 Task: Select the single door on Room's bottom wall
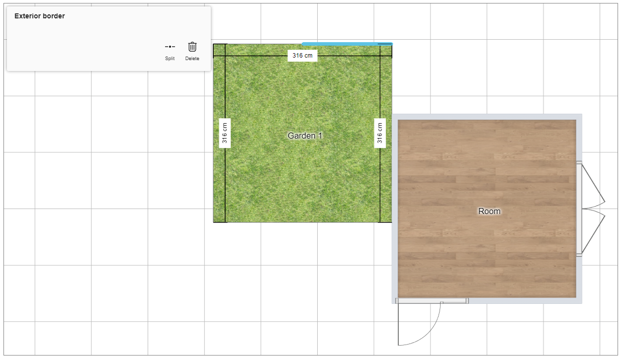pyautogui.click(x=432, y=300)
